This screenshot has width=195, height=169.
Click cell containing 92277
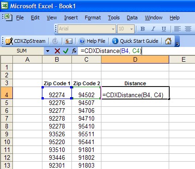(57, 111)
